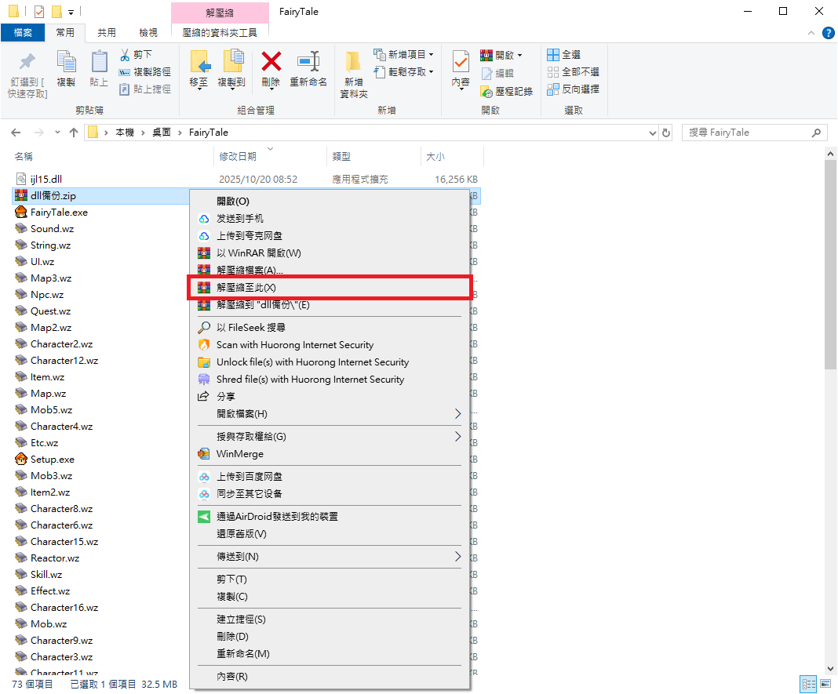Viewport: 838px width, 694px height.
Task: Click the 桌面 breadcrumb in address bar
Action: coord(162,133)
